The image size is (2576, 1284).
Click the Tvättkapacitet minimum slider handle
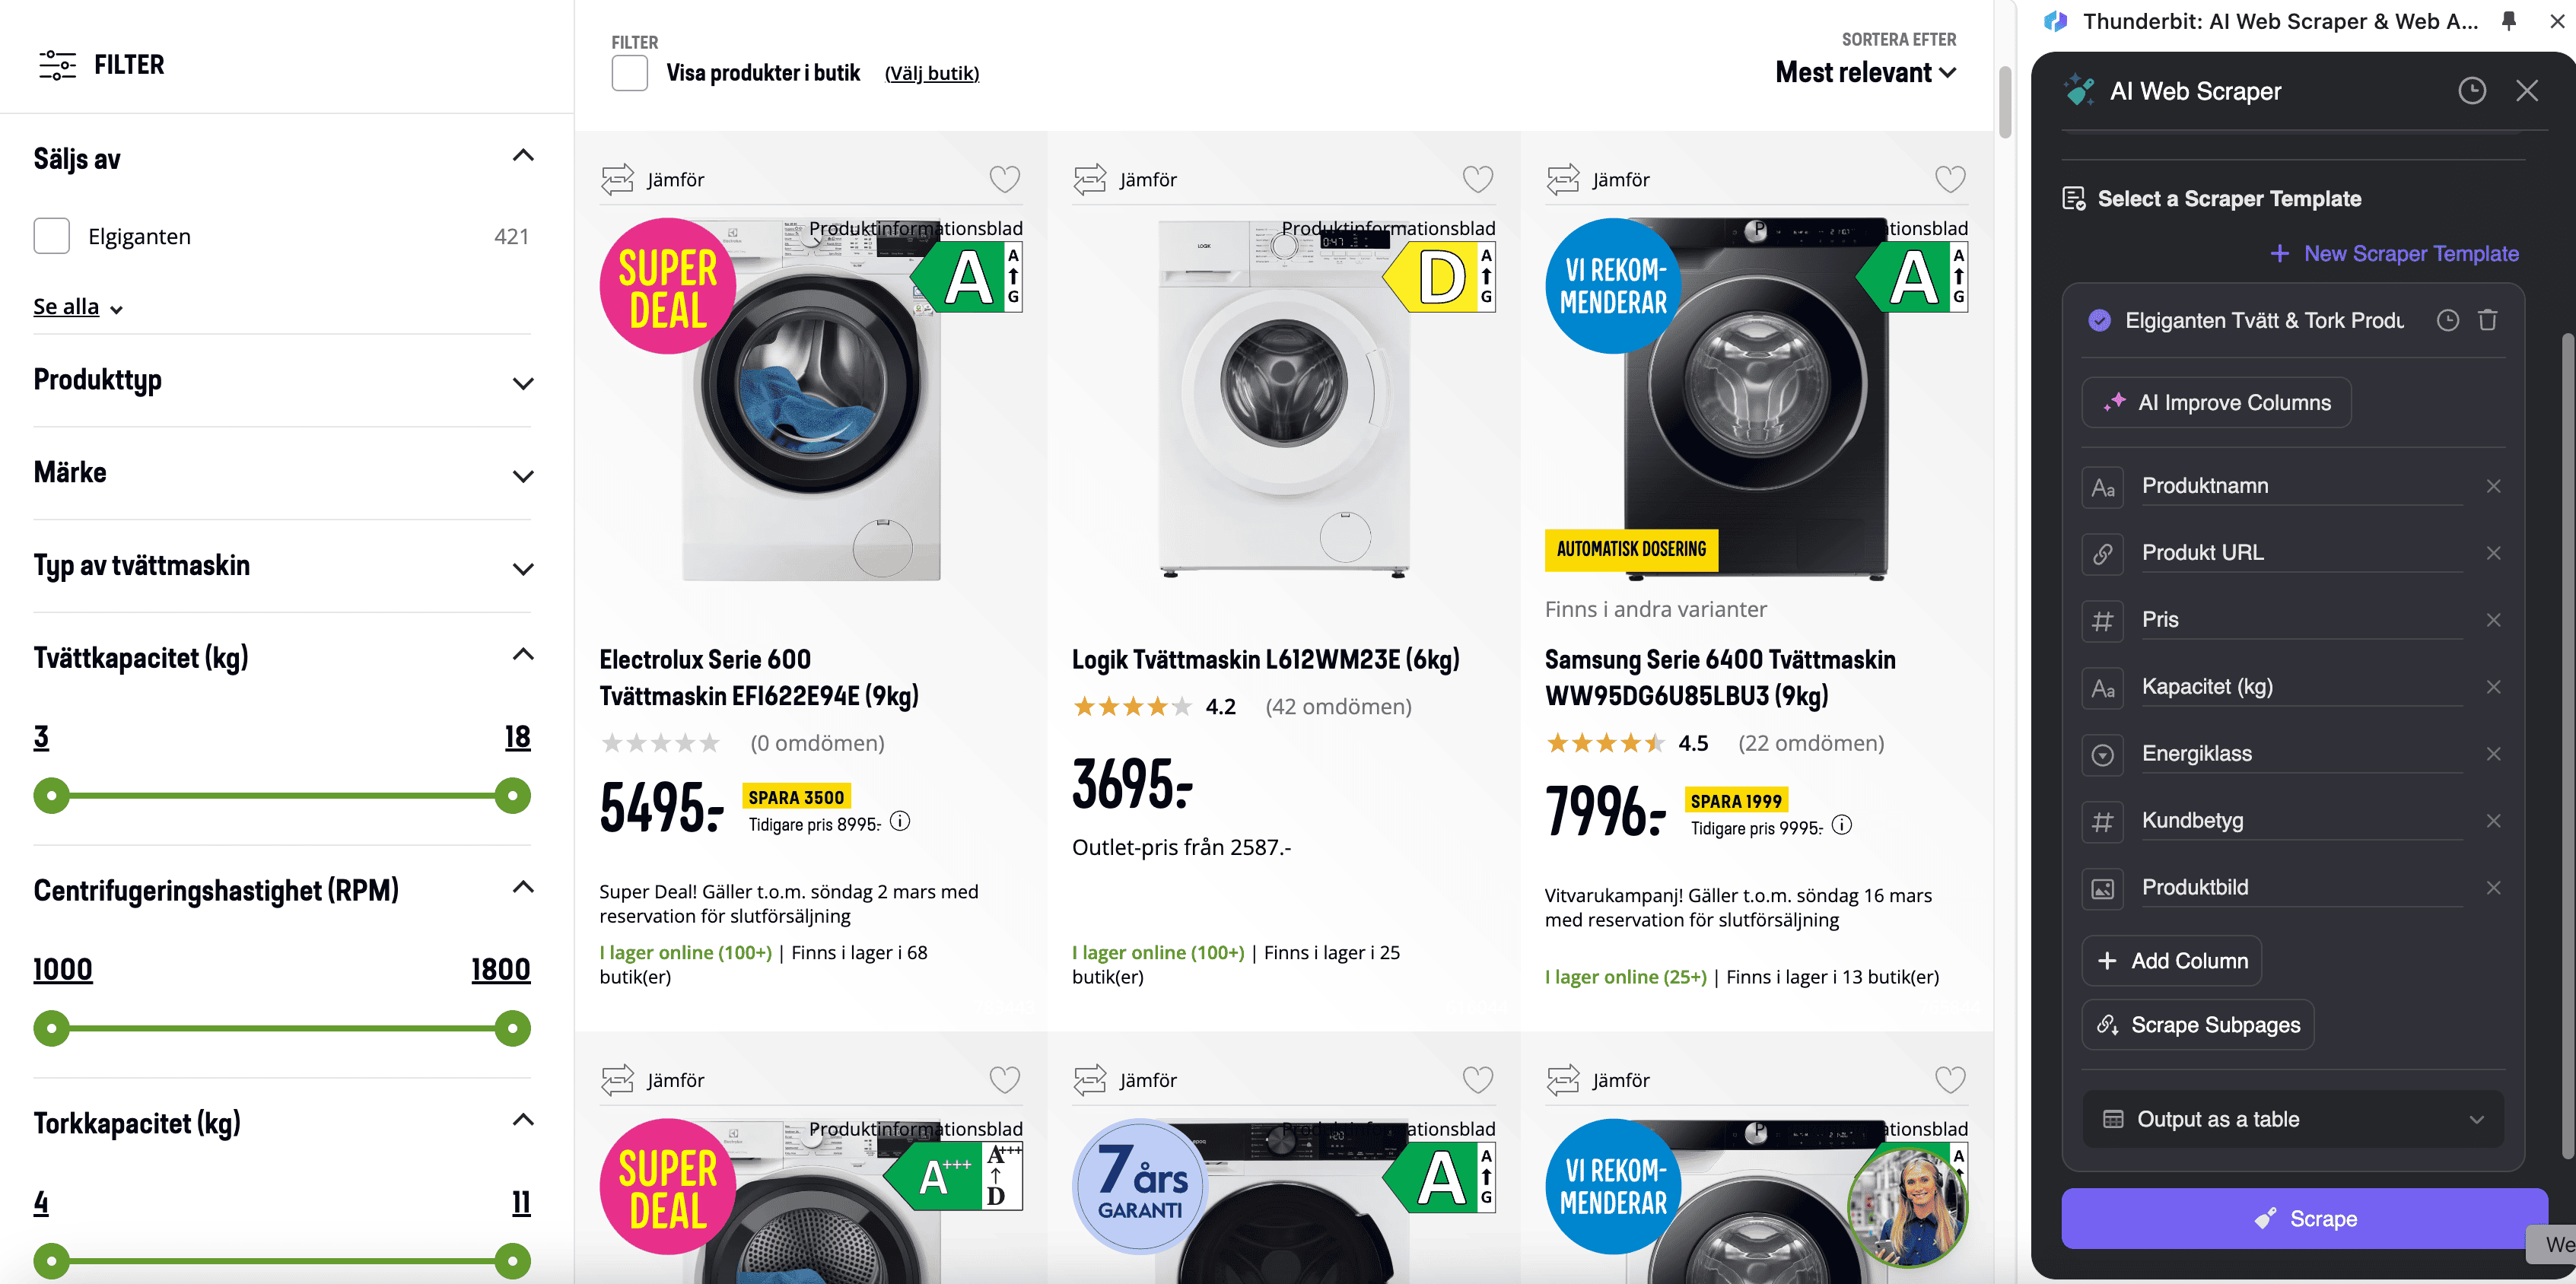coord(52,796)
